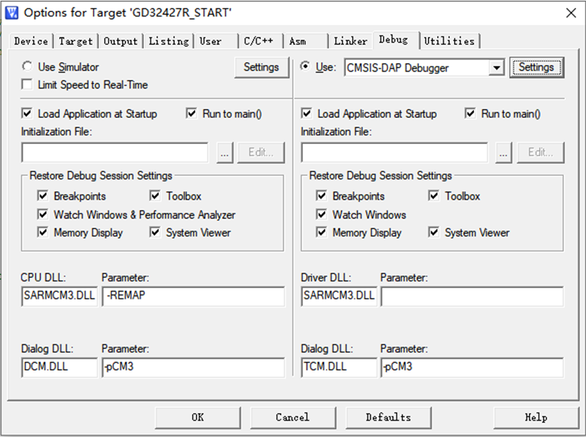Toggle the System Viewer checkbox

click(x=155, y=232)
